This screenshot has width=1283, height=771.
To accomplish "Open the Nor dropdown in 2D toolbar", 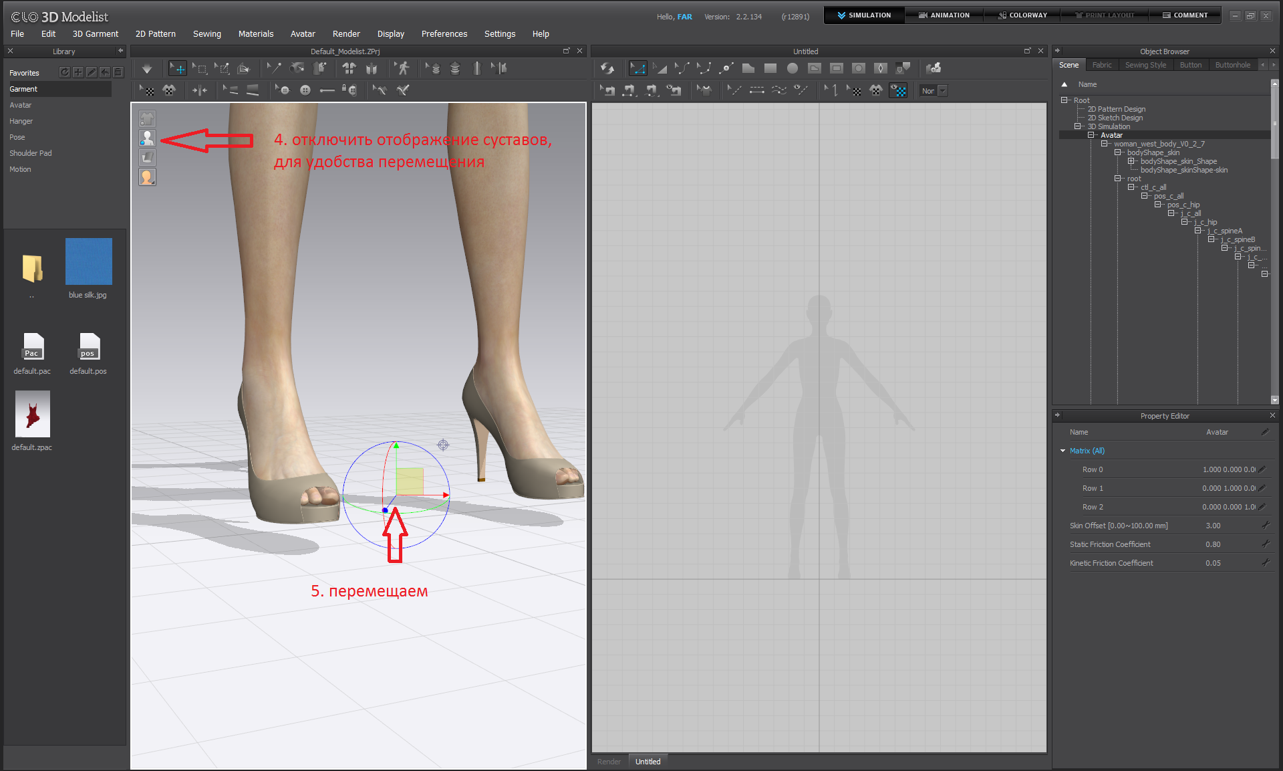I will coord(942,91).
